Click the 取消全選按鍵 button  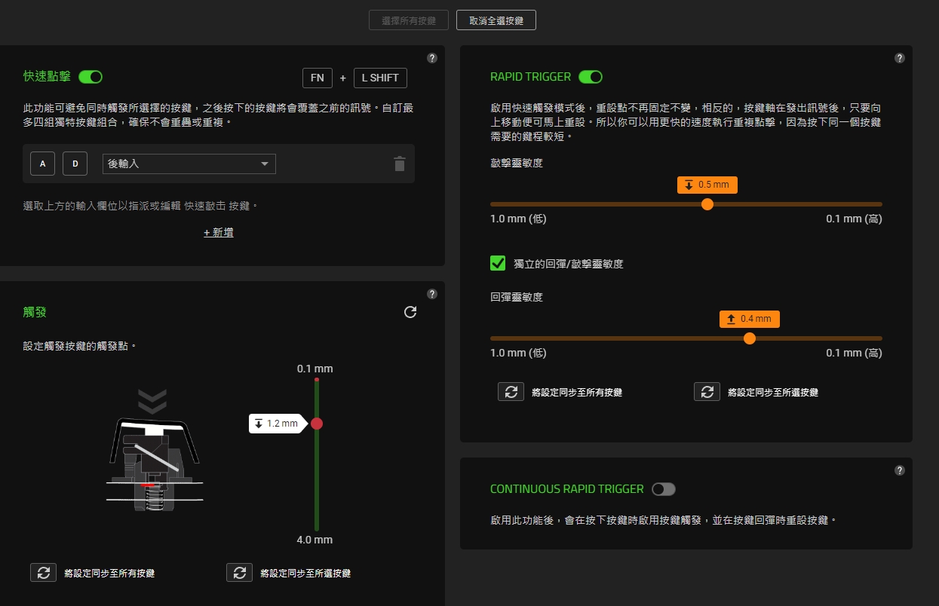click(x=496, y=20)
